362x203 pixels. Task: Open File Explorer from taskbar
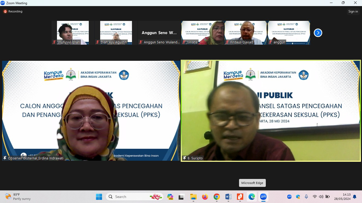click(193, 197)
